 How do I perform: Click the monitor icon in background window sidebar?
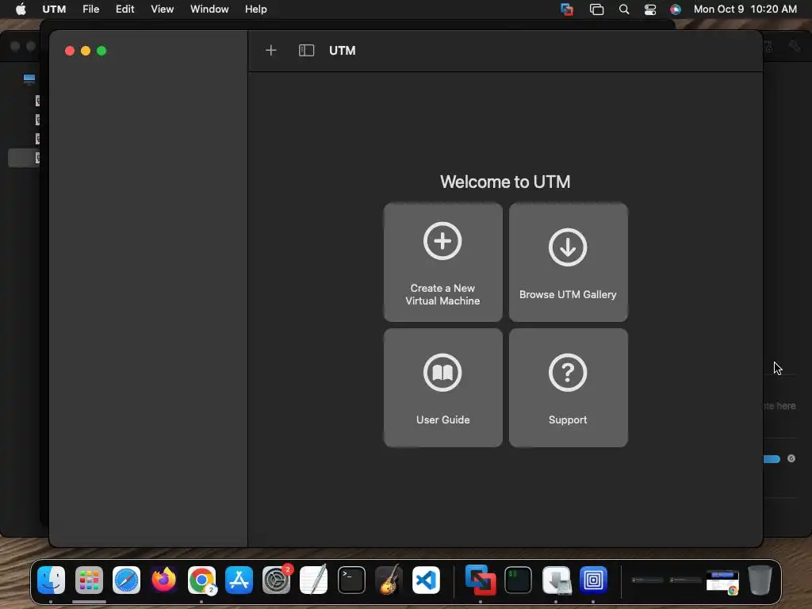point(29,79)
